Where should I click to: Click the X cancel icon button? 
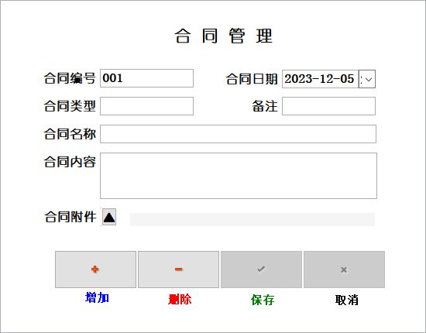pyautogui.click(x=344, y=269)
